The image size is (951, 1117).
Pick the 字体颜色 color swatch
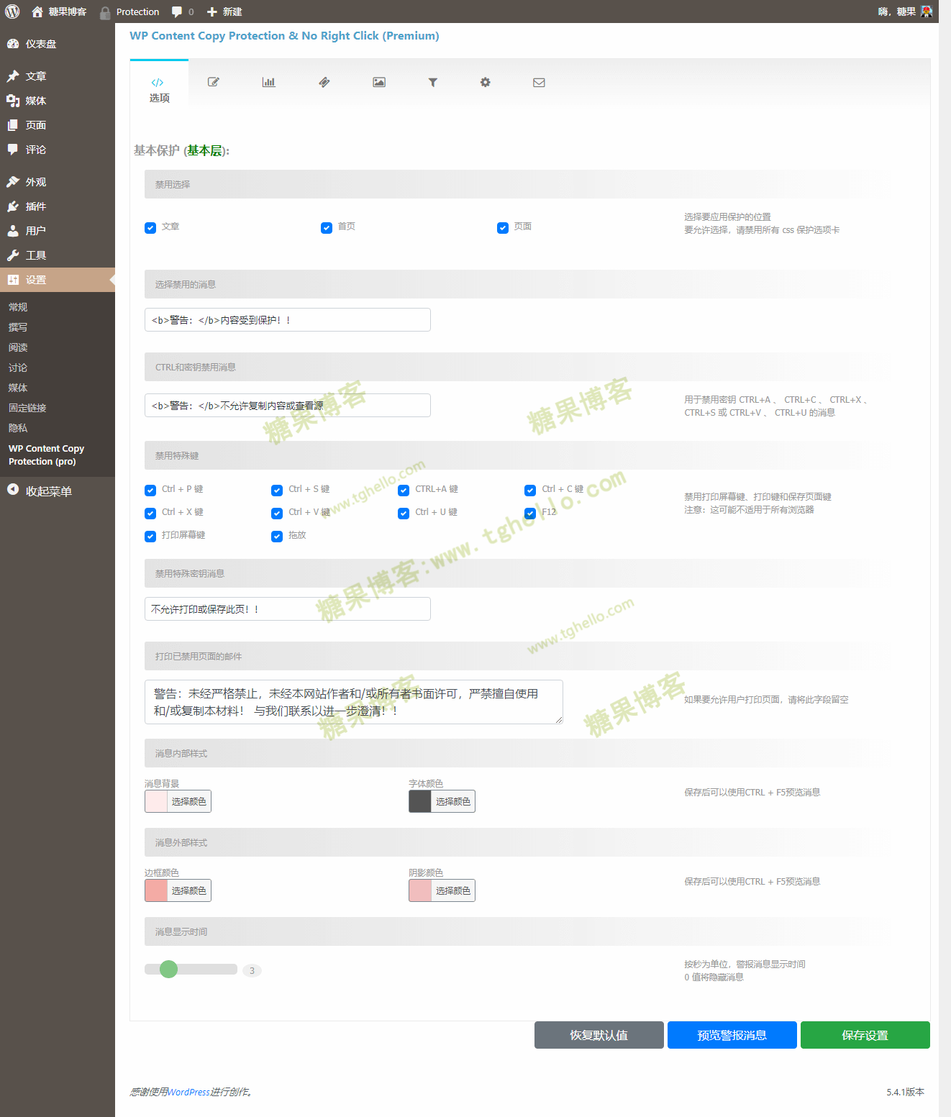pos(420,801)
